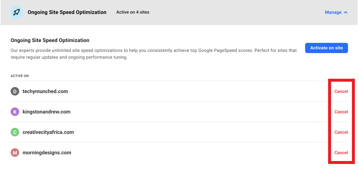Click the rocket icon for Site Speed Optimization
Viewport: 359px width, 171px height.
pyautogui.click(x=16, y=12)
